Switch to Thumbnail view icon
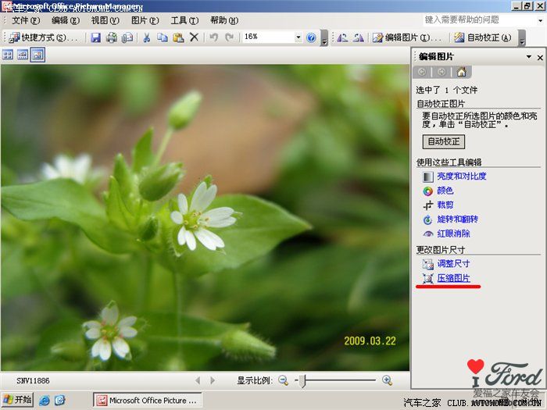This screenshot has width=547, height=410. (x=7, y=55)
